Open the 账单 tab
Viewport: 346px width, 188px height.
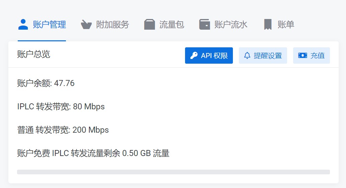(279, 24)
